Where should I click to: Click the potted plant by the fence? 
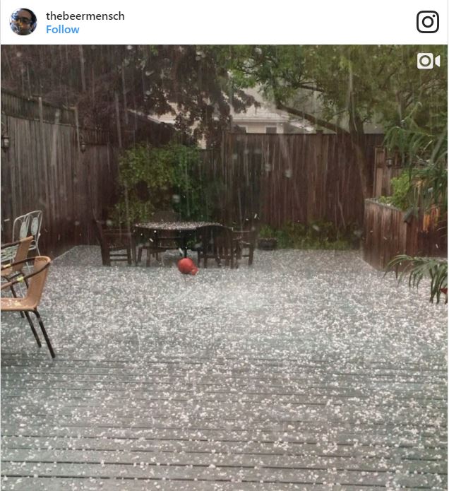click(268, 238)
